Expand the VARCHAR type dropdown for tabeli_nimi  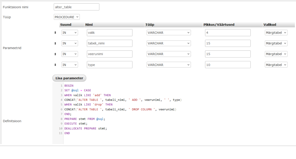point(169,43)
